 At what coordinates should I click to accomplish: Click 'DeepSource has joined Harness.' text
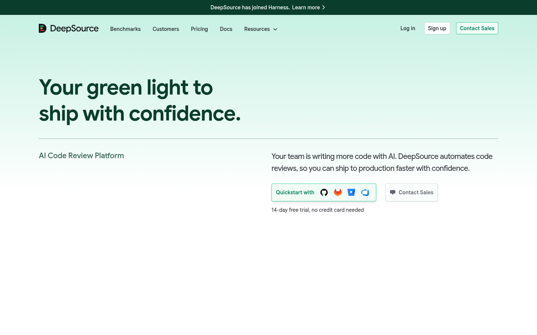coord(250,7)
